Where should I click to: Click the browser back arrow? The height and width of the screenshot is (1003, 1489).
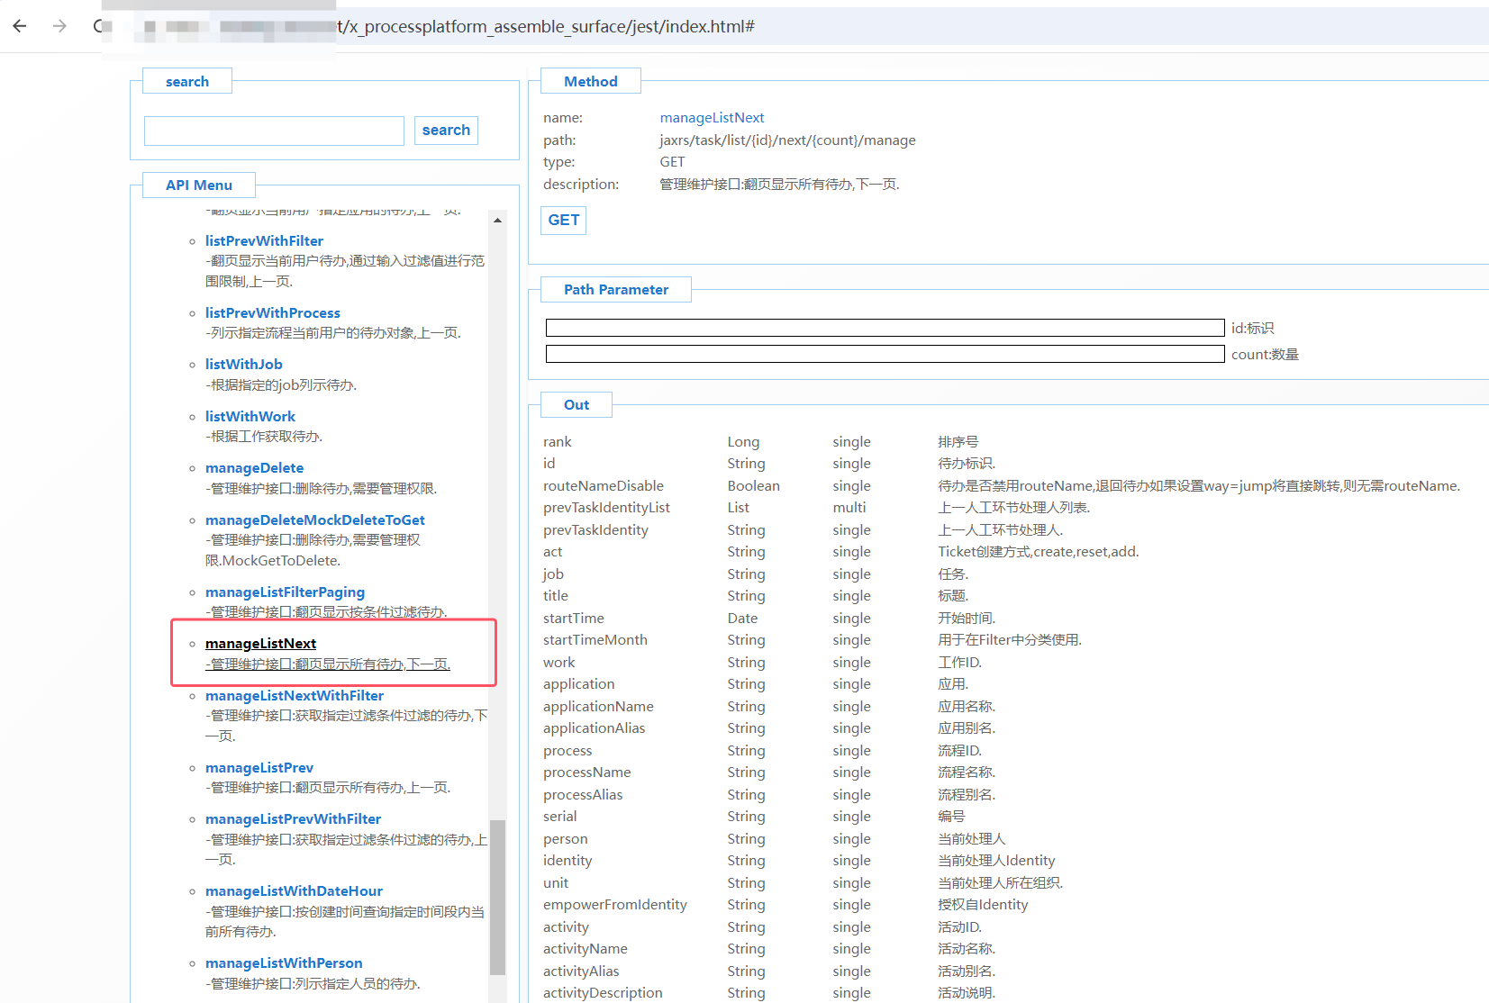pyautogui.click(x=20, y=26)
